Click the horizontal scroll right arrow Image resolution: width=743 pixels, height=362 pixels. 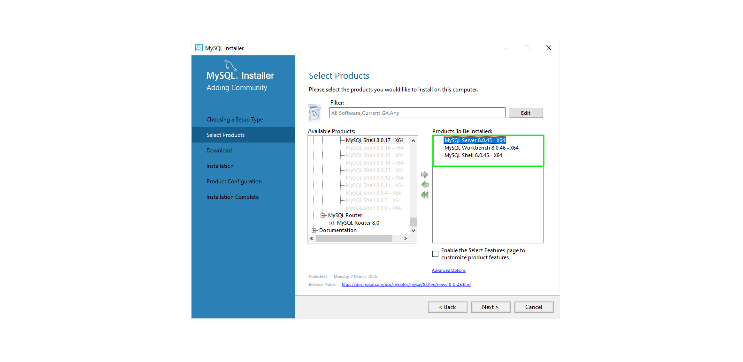pos(406,239)
